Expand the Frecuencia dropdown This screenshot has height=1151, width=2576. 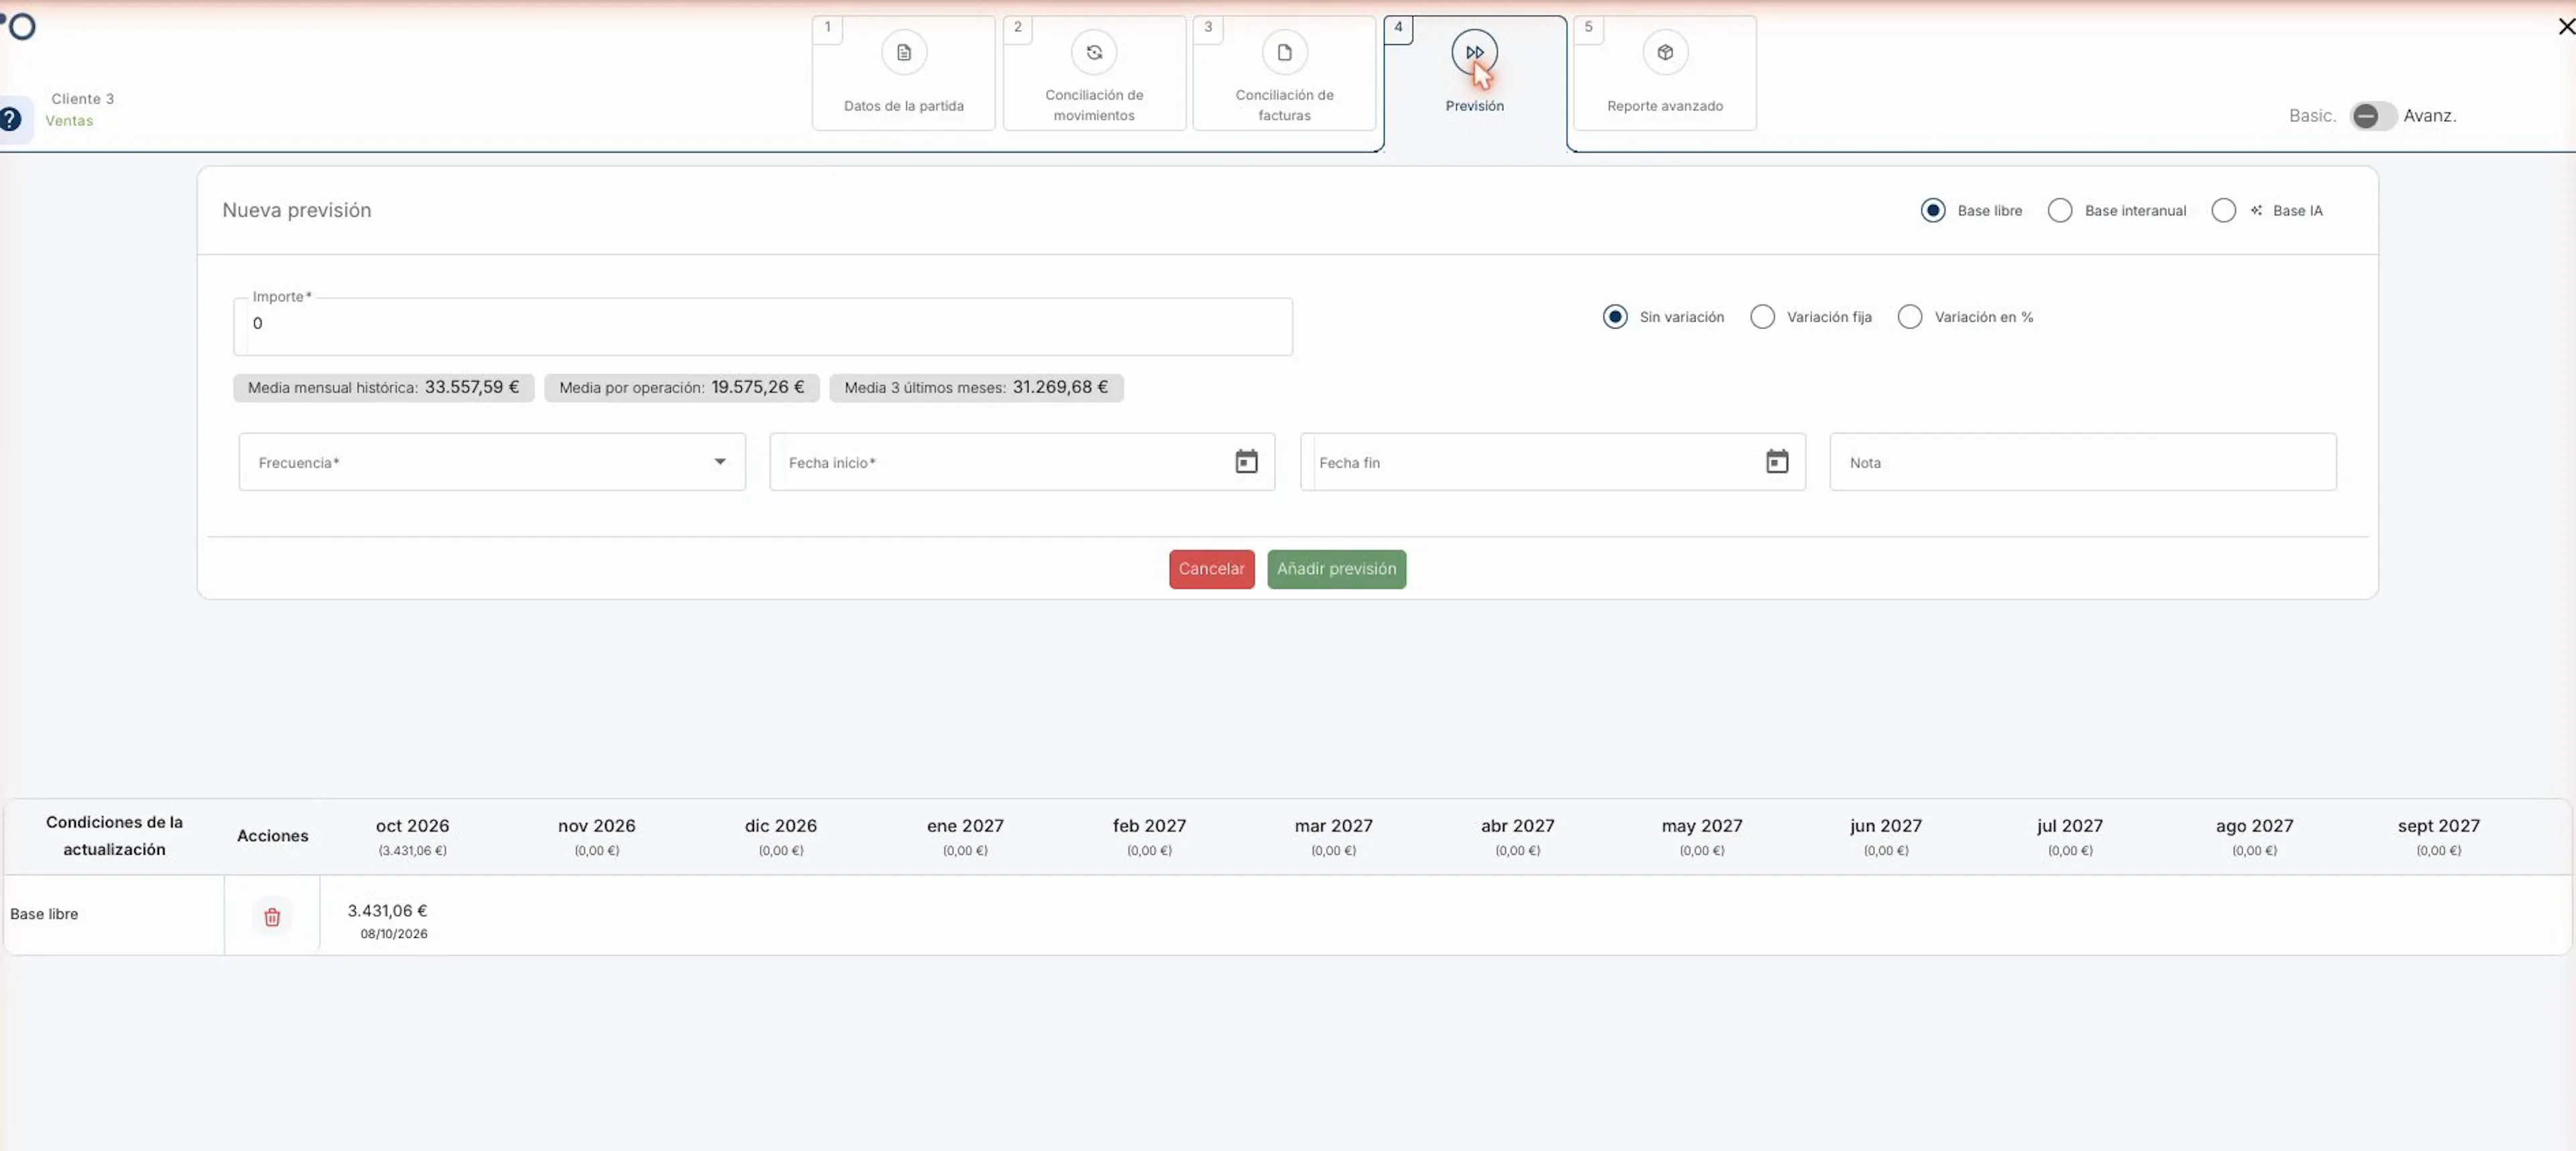coord(492,462)
